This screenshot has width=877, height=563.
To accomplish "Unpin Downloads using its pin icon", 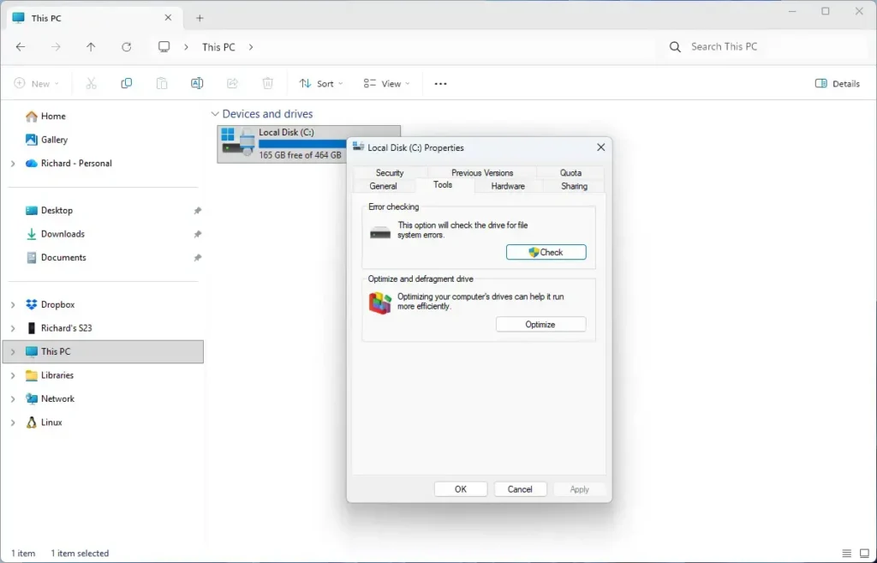I will point(198,235).
